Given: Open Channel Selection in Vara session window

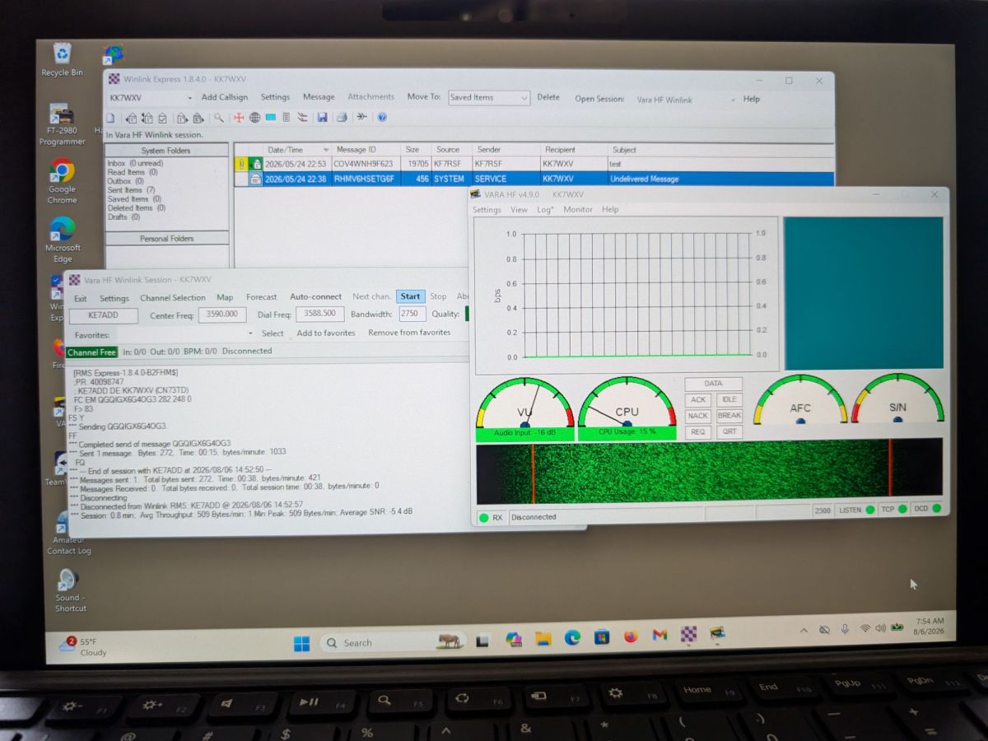Looking at the screenshot, I should 173,298.
